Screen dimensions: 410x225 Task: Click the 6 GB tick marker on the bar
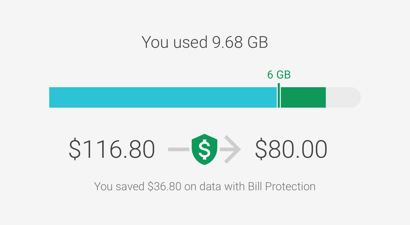279,95
